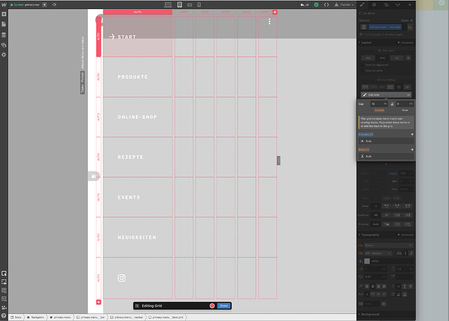Open the 500 - Medium weight dropdown

pyautogui.click(x=377, y=253)
